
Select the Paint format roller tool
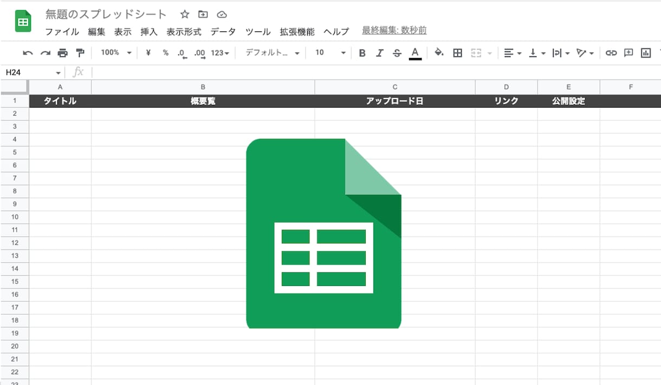[x=80, y=53]
